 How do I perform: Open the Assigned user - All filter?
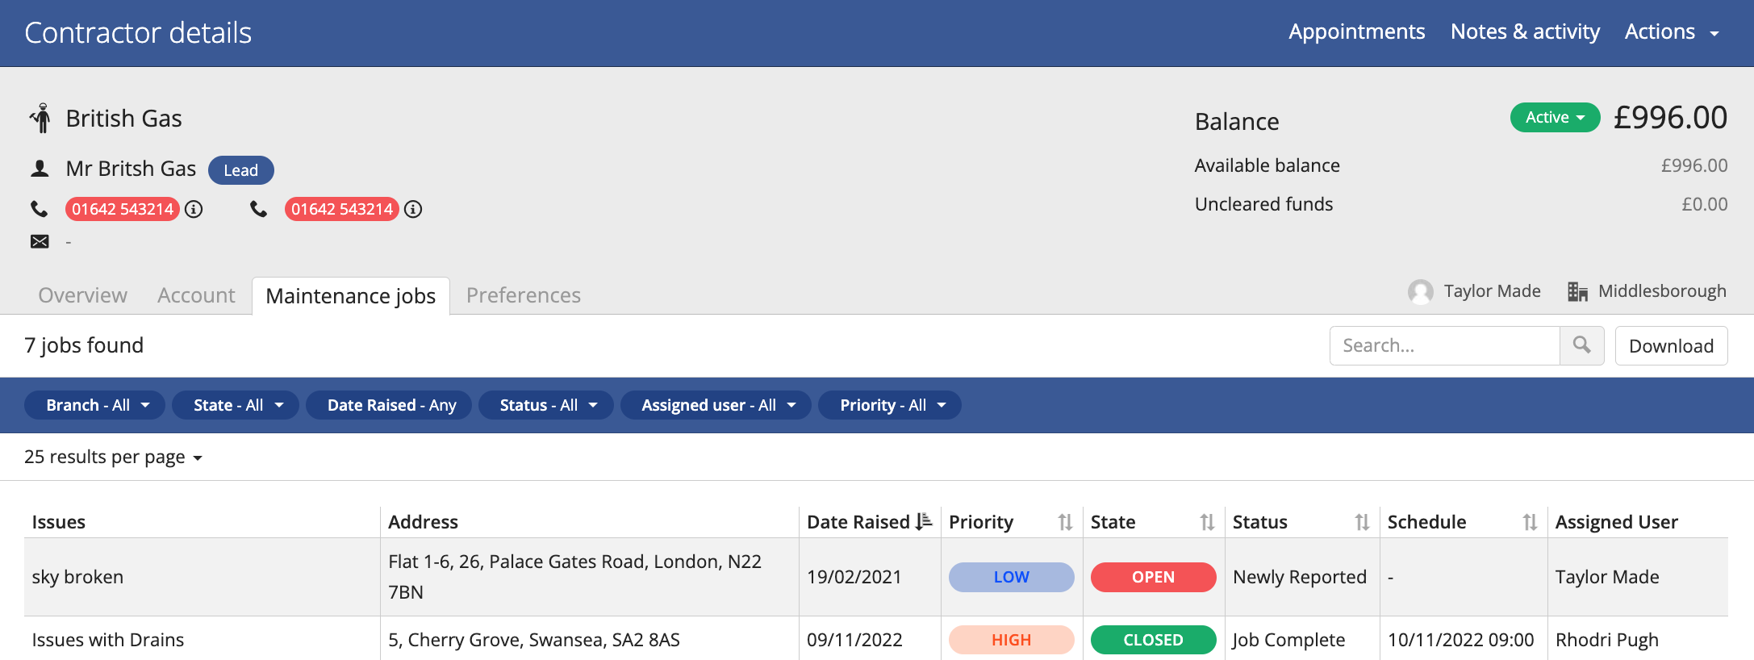pos(716,405)
